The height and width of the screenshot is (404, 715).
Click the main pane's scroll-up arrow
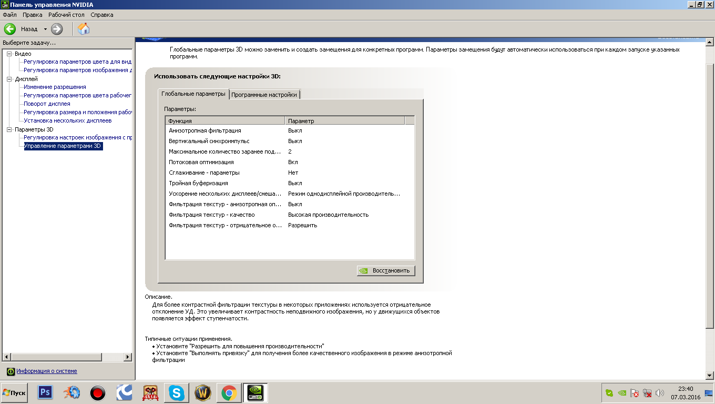coord(710,42)
